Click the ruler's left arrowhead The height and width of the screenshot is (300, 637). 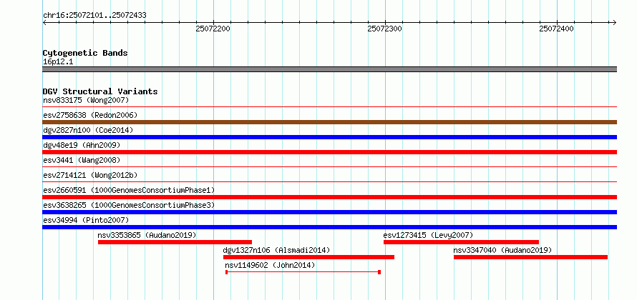tap(44, 22)
